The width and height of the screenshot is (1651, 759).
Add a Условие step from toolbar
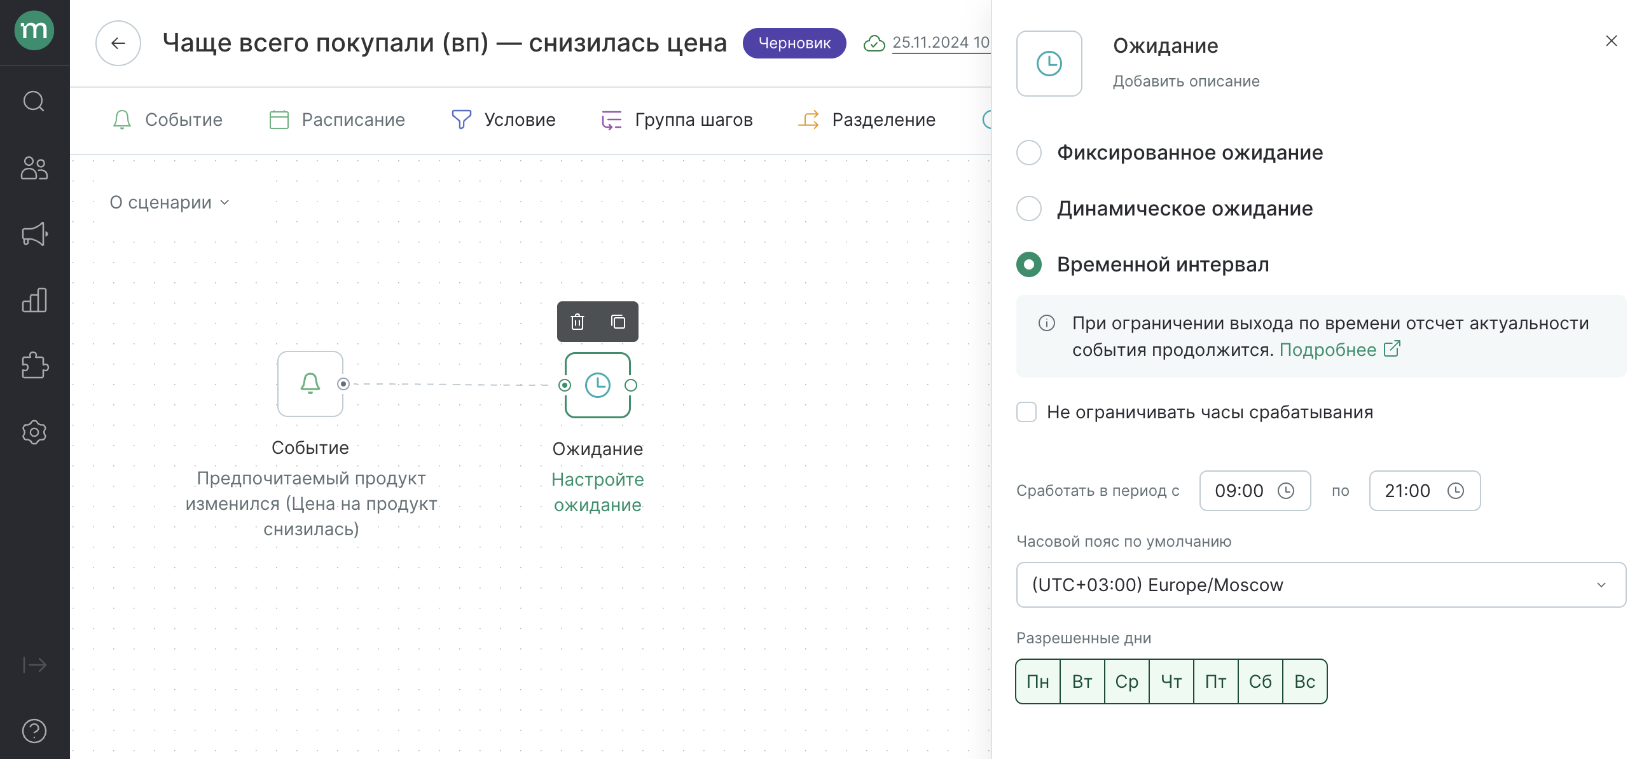[503, 120]
